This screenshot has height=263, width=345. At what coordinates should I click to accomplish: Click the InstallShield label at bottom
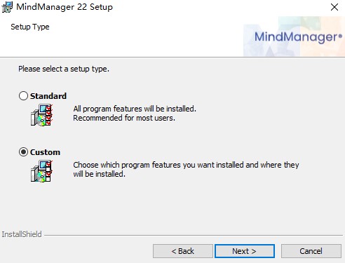[22, 234]
